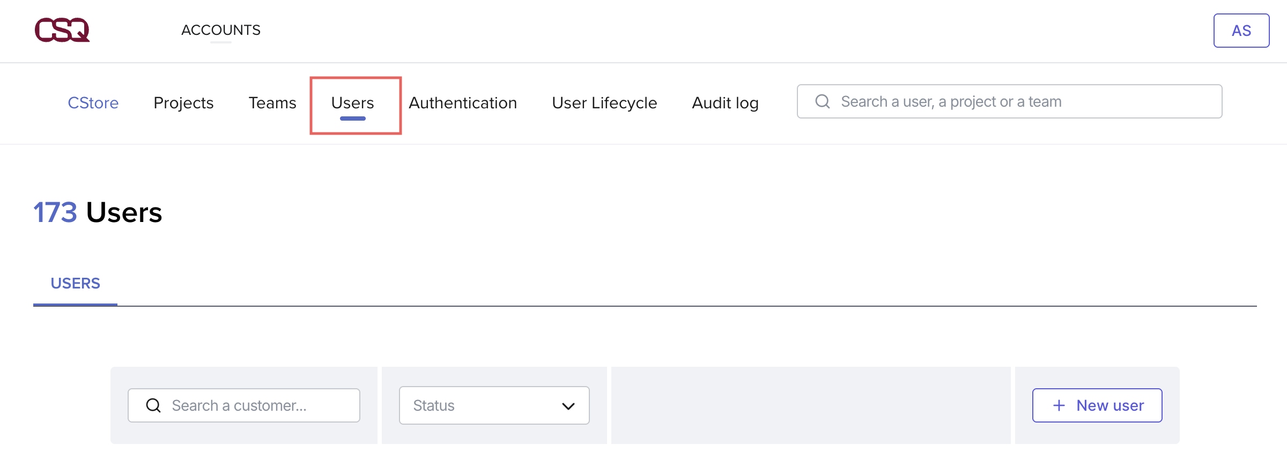Open the Authentication tab
The width and height of the screenshot is (1287, 459).
click(x=462, y=102)
